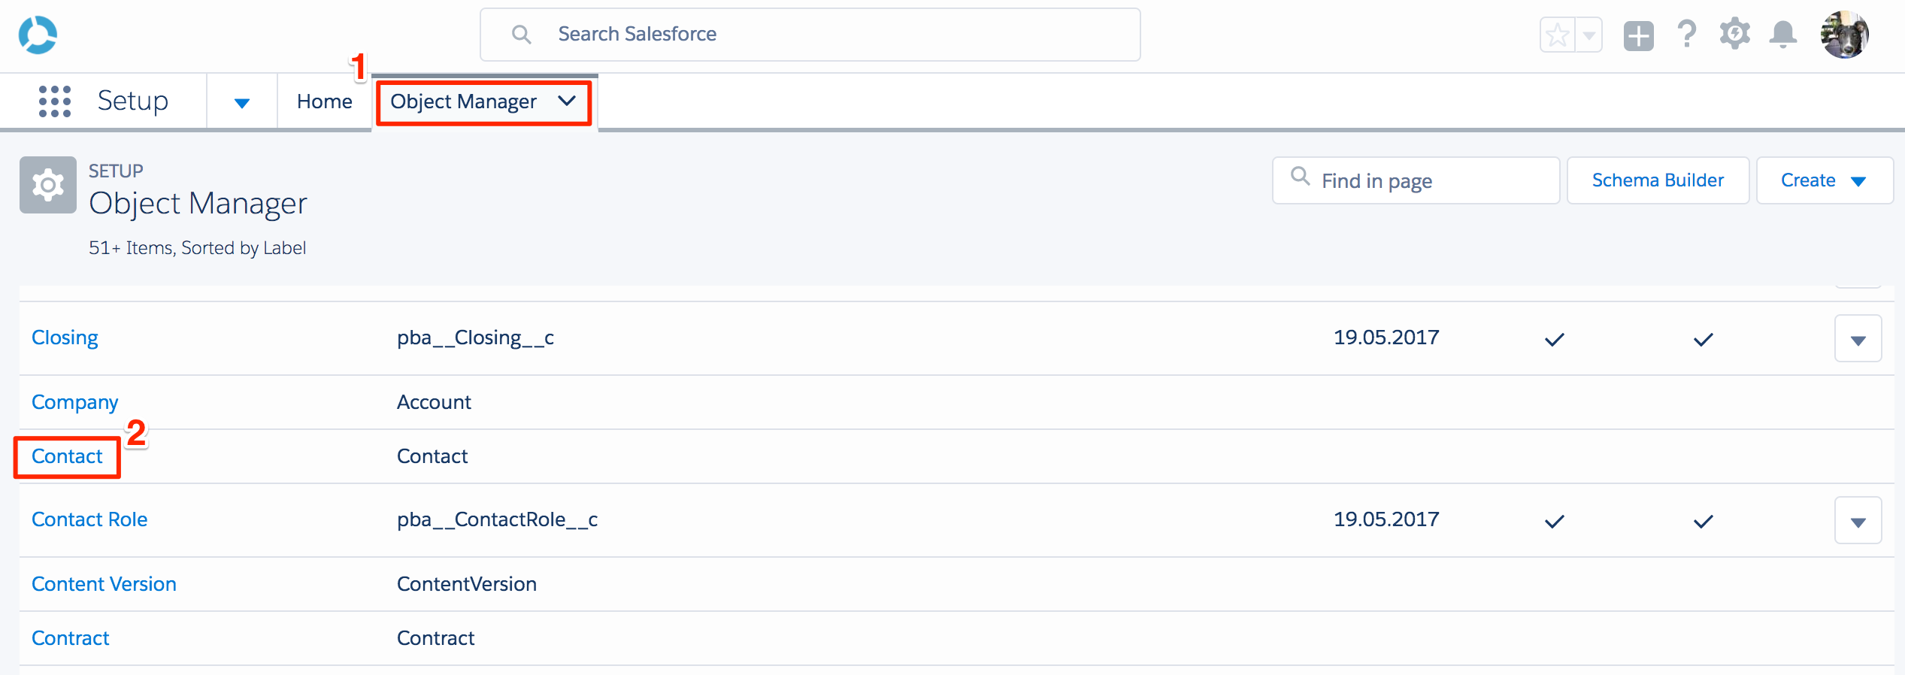Select the Object Manager tab
The image size is (1905, 675).
[x=484, y=102]
